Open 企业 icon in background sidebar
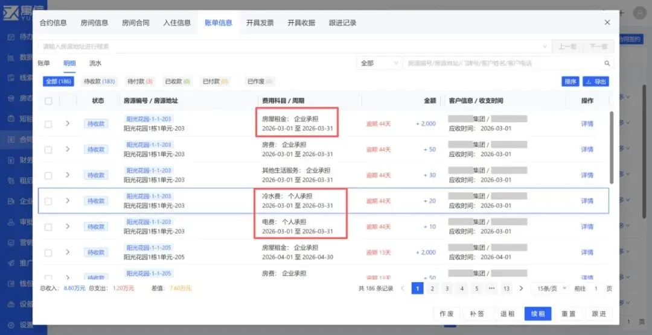 click(x=11, y=201)
